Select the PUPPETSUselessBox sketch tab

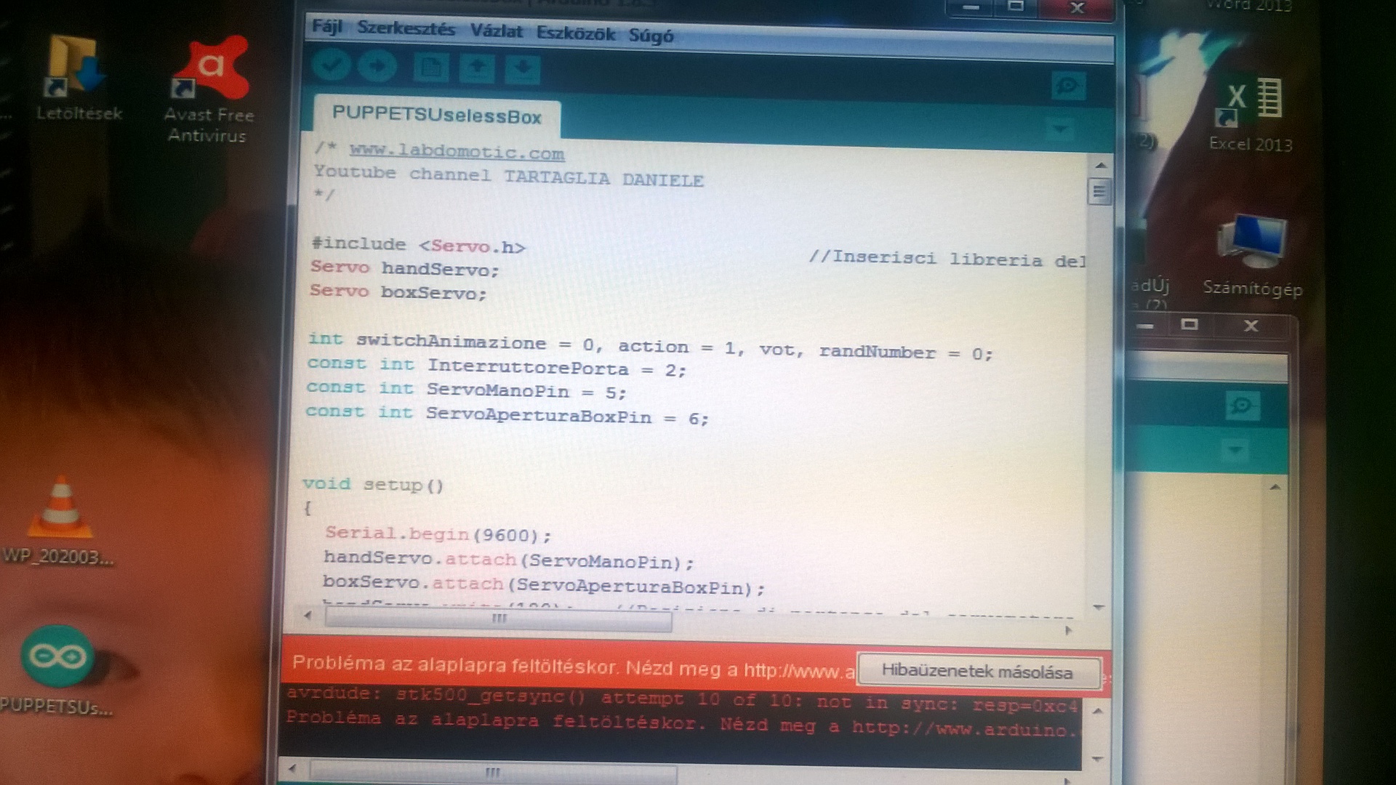click(436, 116)
